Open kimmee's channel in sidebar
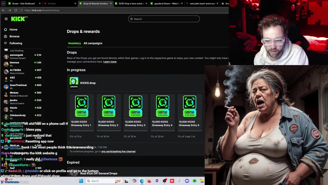The image size is (328, 185). point(23,64)
